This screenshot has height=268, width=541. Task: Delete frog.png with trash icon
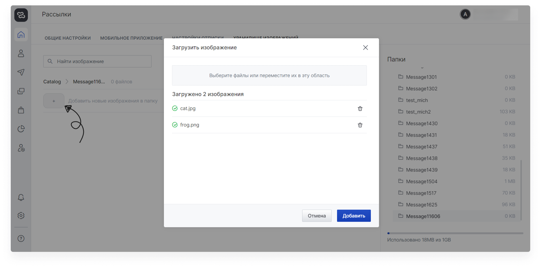tap(360, 125)
